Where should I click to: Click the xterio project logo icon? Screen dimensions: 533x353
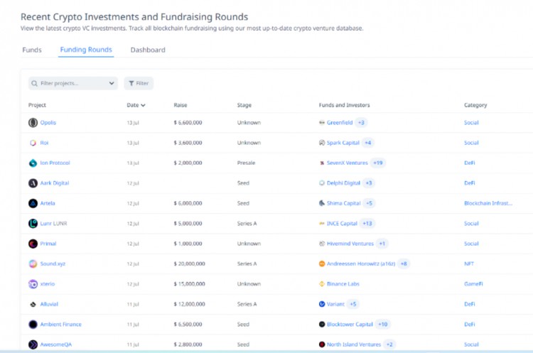click(x=33, y=284)
